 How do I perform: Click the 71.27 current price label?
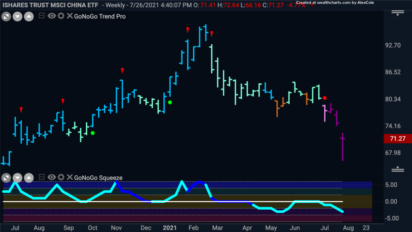[398, 139]
